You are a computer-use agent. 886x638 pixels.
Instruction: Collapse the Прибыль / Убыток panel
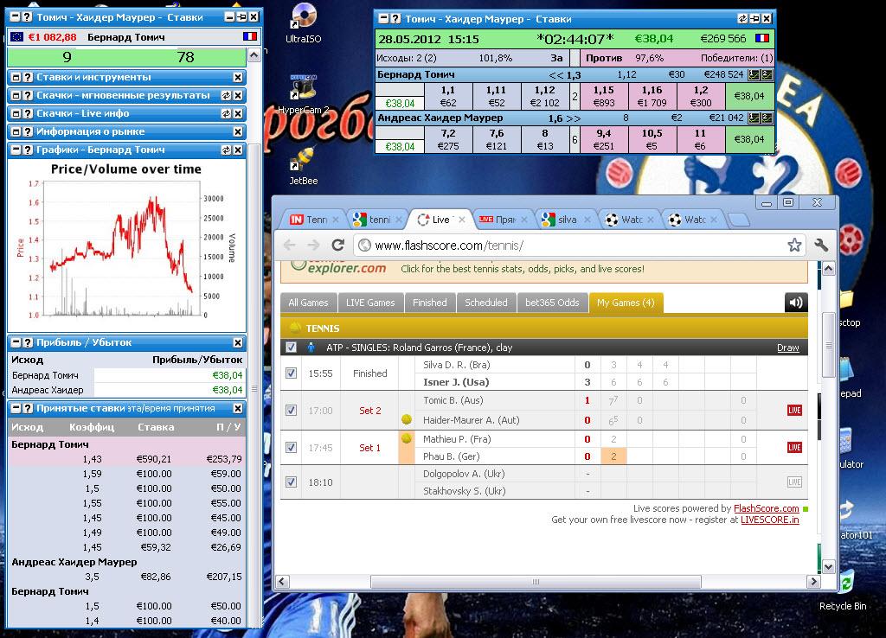coord(15,342)
